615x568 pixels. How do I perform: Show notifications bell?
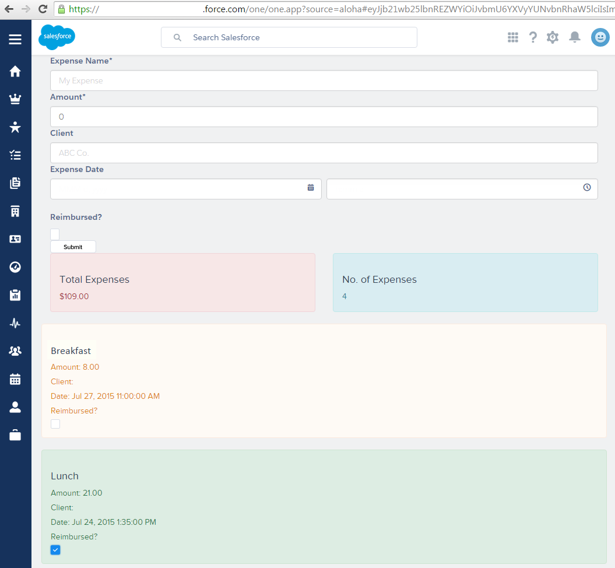[575, 37]
